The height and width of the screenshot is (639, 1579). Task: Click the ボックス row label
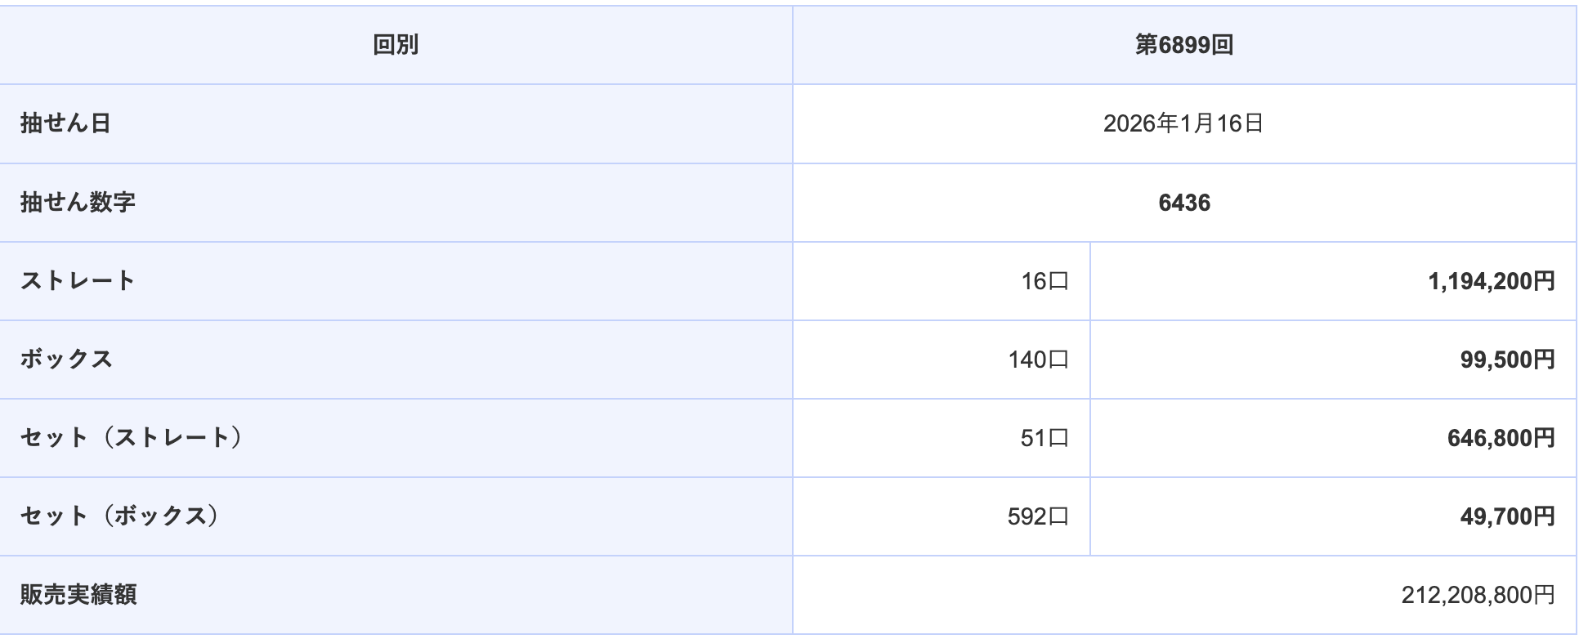click(66, 359)
